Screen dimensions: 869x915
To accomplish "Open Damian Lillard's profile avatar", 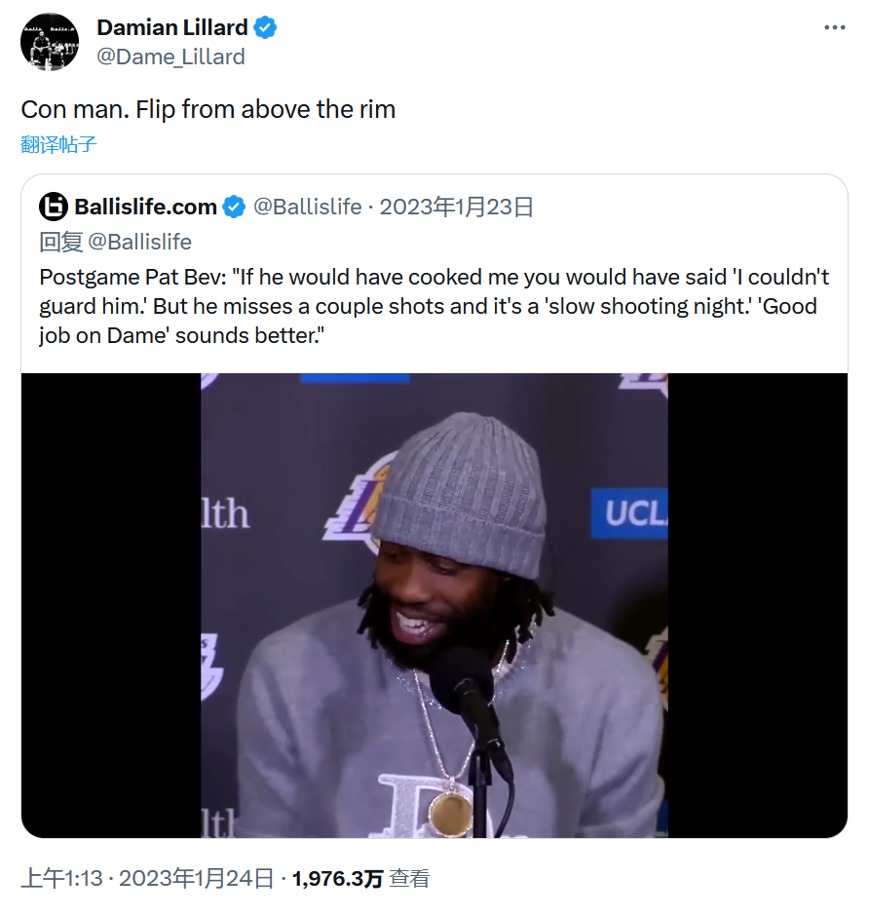I will tap(50, 42).
